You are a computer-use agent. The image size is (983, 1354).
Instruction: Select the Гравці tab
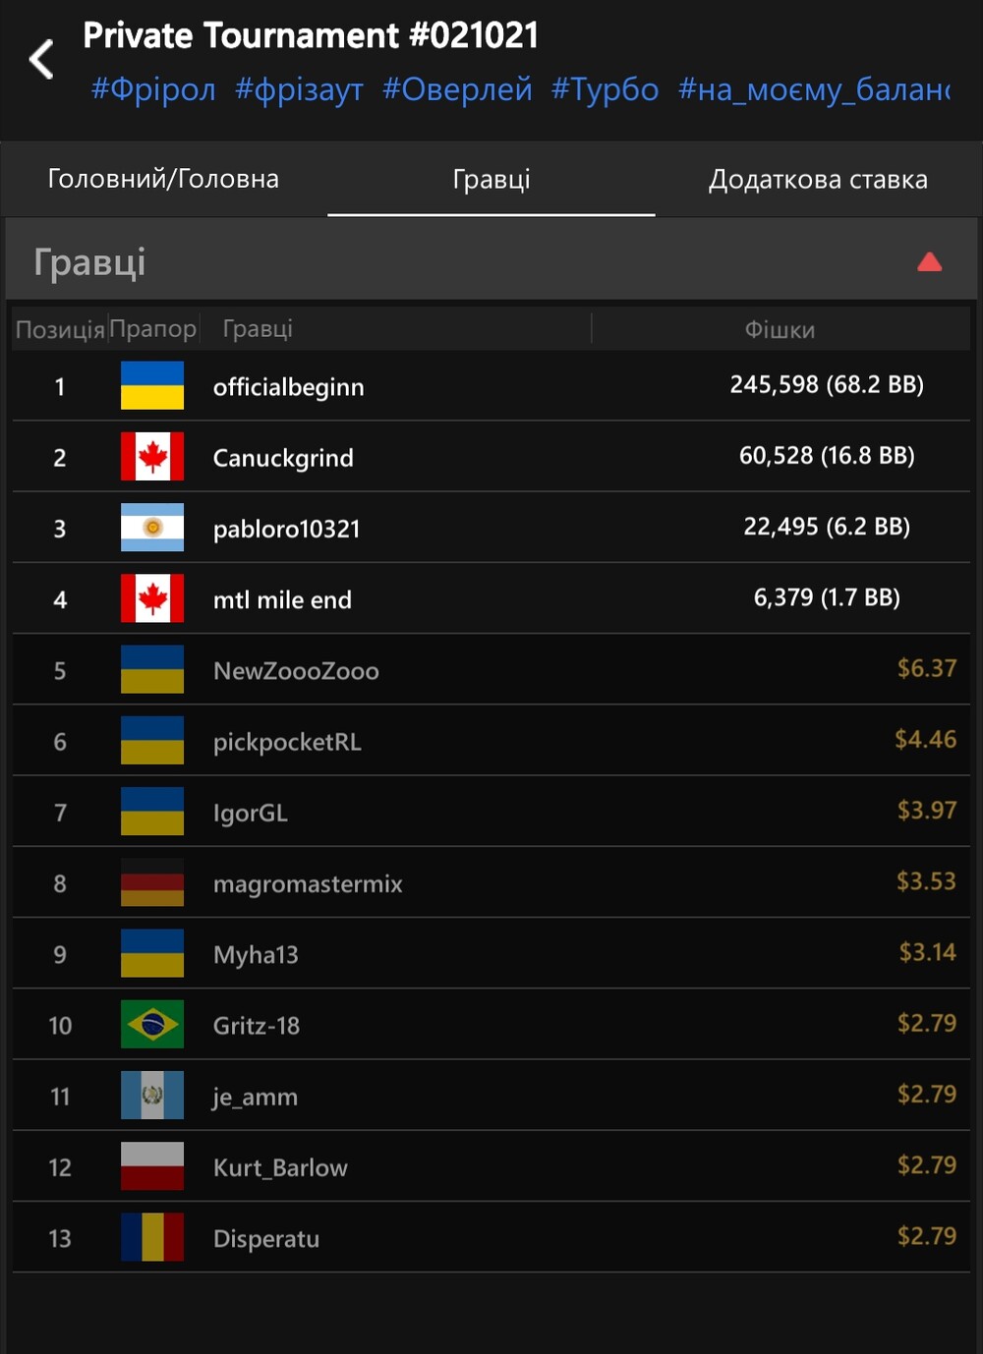click(491, 179)
